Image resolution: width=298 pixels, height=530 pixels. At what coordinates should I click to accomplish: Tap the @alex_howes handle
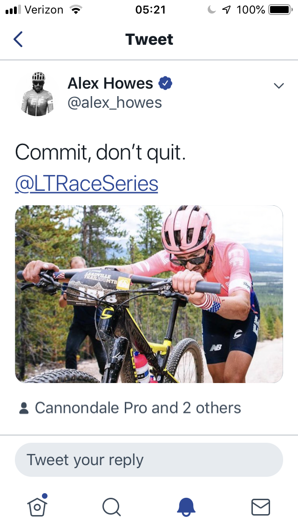tap(115, 103)
